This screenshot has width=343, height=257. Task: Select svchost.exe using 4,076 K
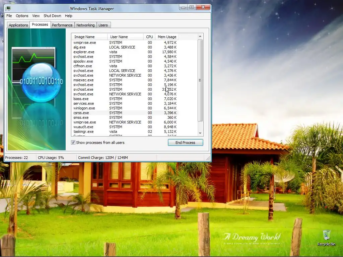(x=125, y=94)
